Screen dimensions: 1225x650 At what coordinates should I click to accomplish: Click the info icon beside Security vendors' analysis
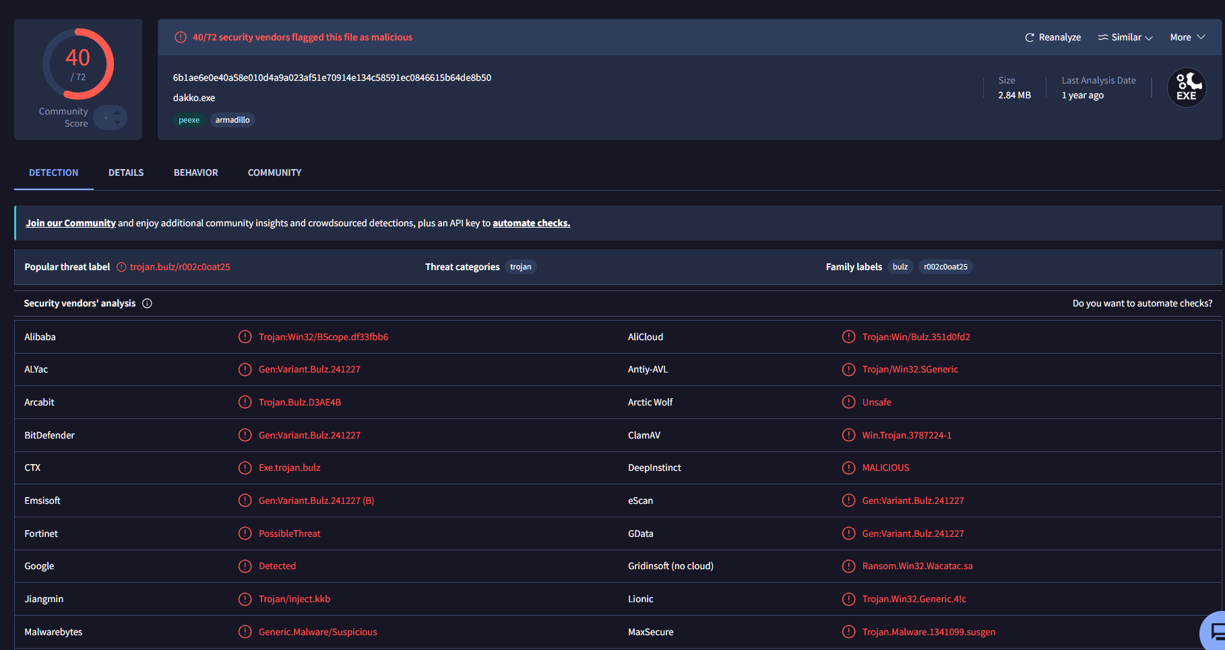[x=147, y=304]
